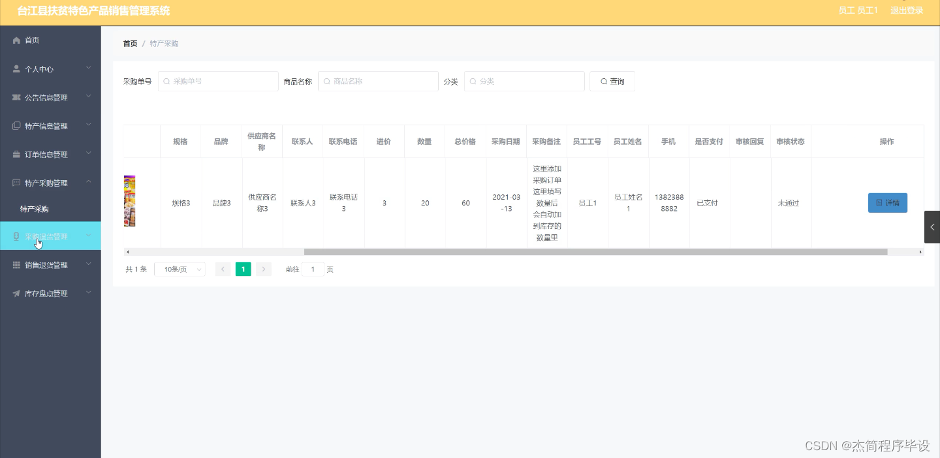The image size is (940, 458).
Task: Click the search icon in 分类 field
Action: [473, 82]
